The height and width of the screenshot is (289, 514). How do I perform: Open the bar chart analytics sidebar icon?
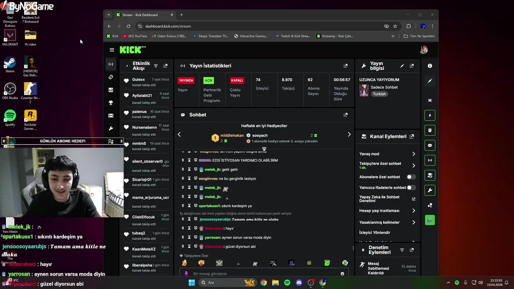coord(111,90)
